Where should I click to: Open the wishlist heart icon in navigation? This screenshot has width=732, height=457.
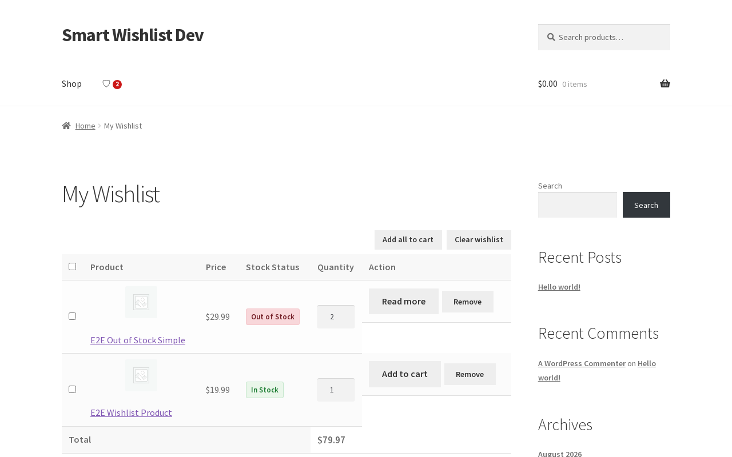112,84
